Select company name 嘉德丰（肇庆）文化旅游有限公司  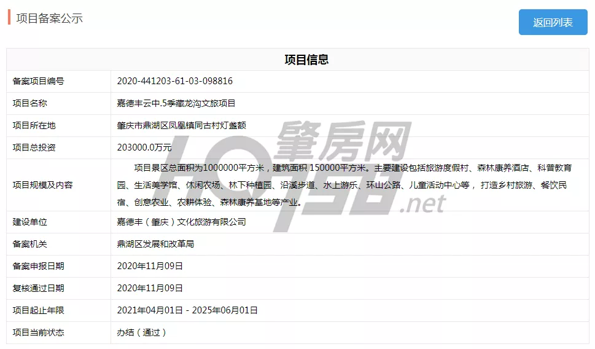tap(181, 222)
